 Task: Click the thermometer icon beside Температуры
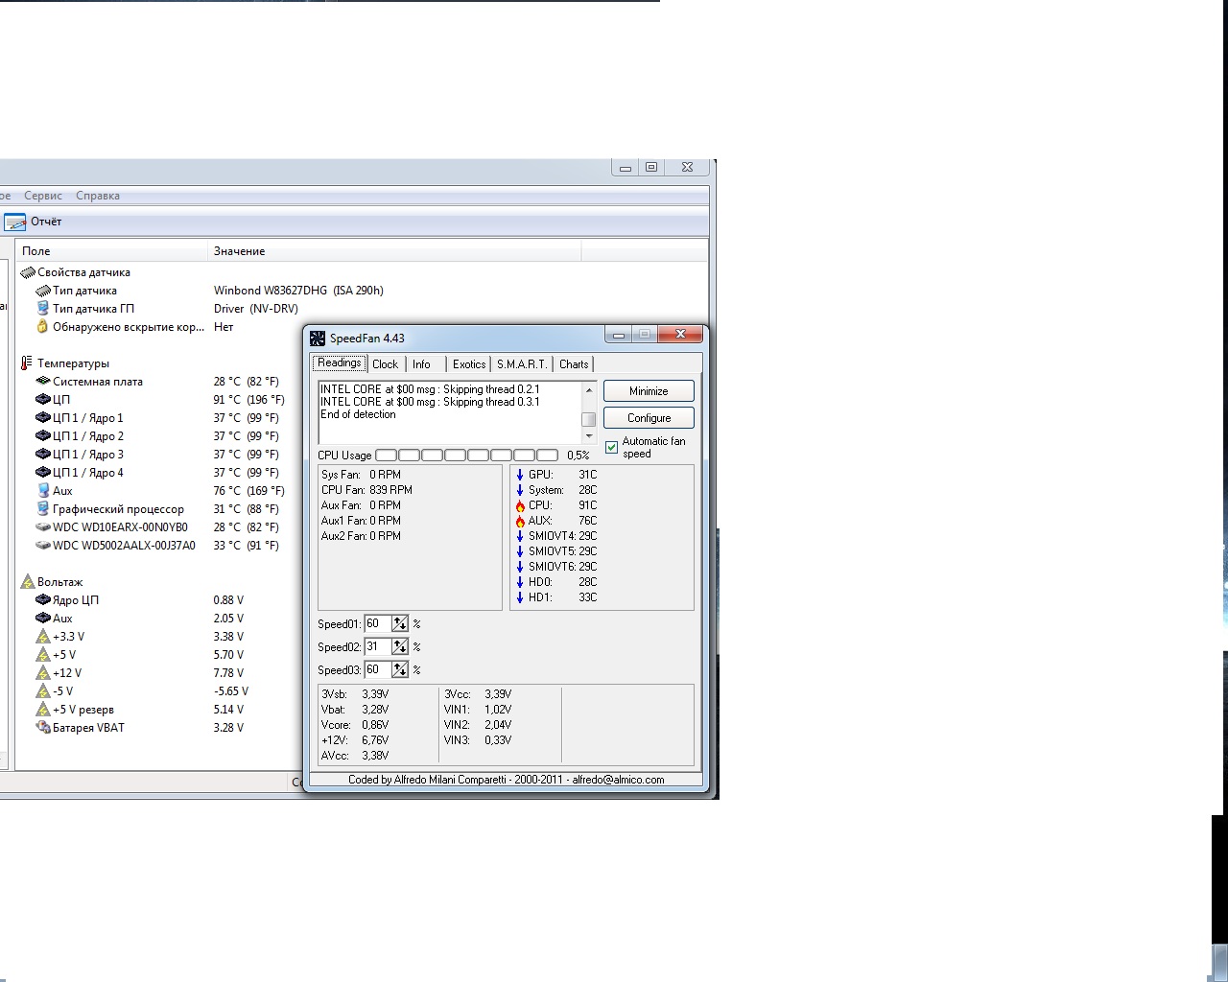point(26,363)
